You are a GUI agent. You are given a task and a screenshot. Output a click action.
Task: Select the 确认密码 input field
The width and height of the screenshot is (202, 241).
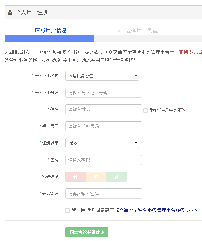tap(103, 194)
